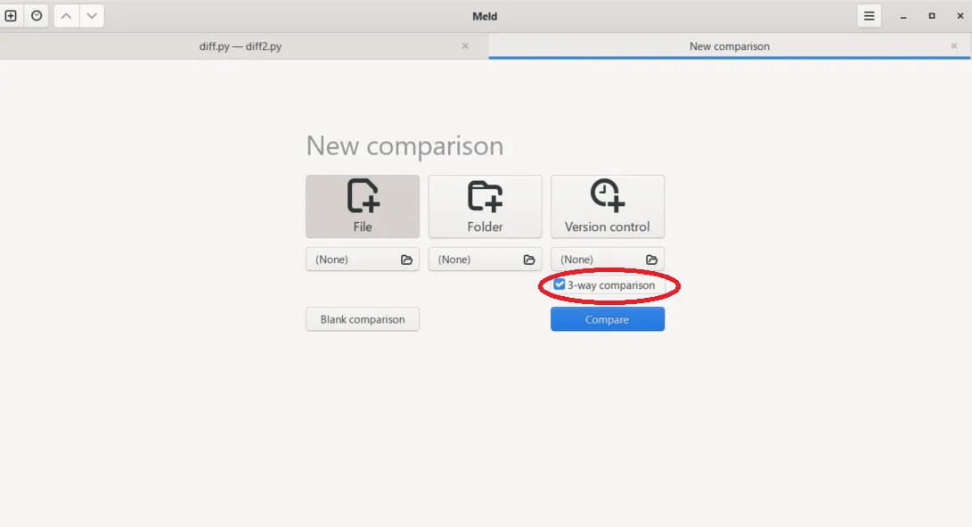972x527 pixels.
Task: Go to previous change with up arrow
Action: point(66,16)
